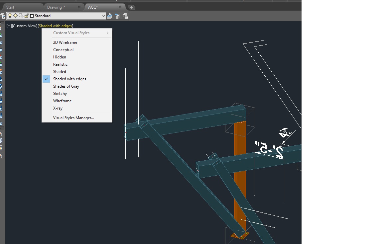Apply the Shaded visual style
This screenshot has height=244, width=383.
(x=77, y=72)
